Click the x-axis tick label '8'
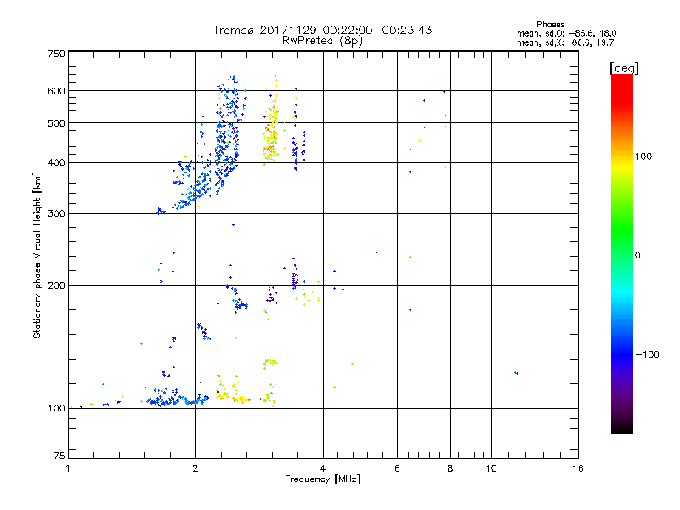 tap(450, 468)
